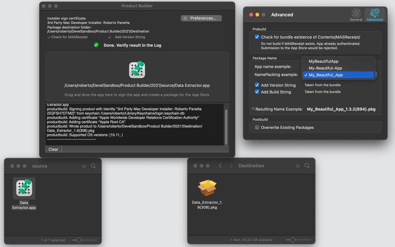Click the source app path text in drop zone

tap(137, 85)
